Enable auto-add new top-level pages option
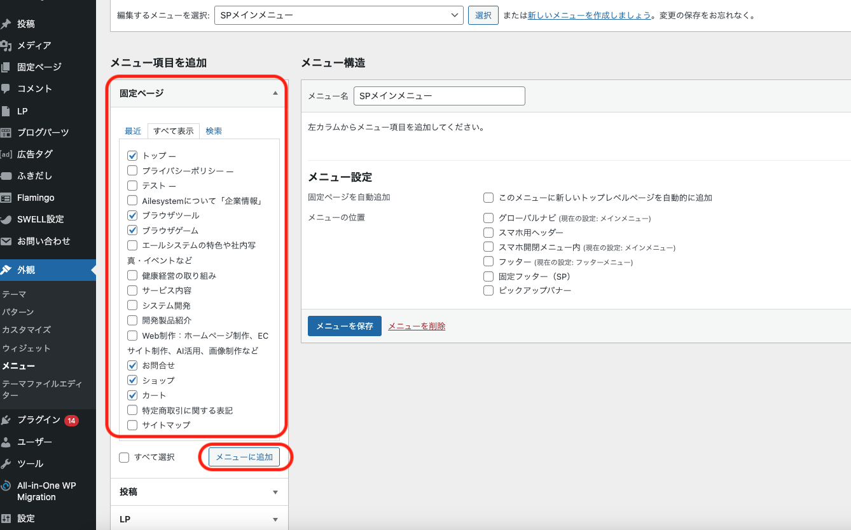Screen dimensions: 851x530 (488, 198)
